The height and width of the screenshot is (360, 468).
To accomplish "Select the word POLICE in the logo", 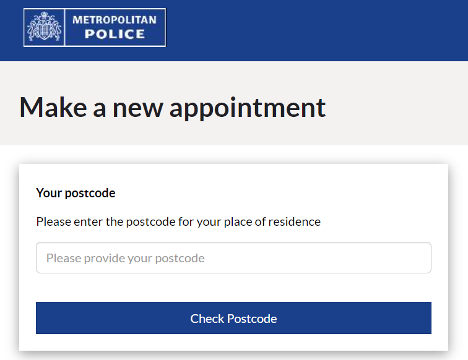I will [x=115, y=34].
